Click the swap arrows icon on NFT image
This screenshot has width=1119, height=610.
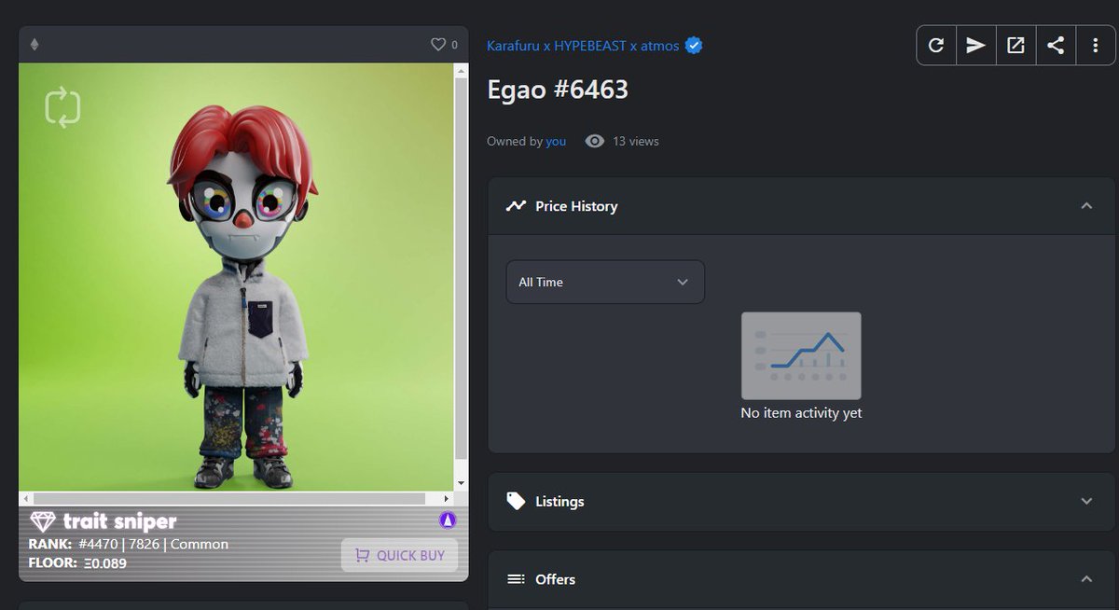[62, 107]
